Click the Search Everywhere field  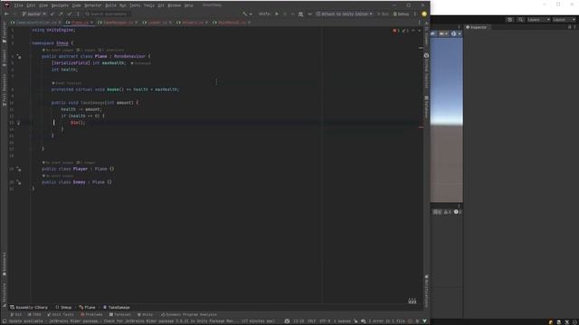(x=108, y=14)
